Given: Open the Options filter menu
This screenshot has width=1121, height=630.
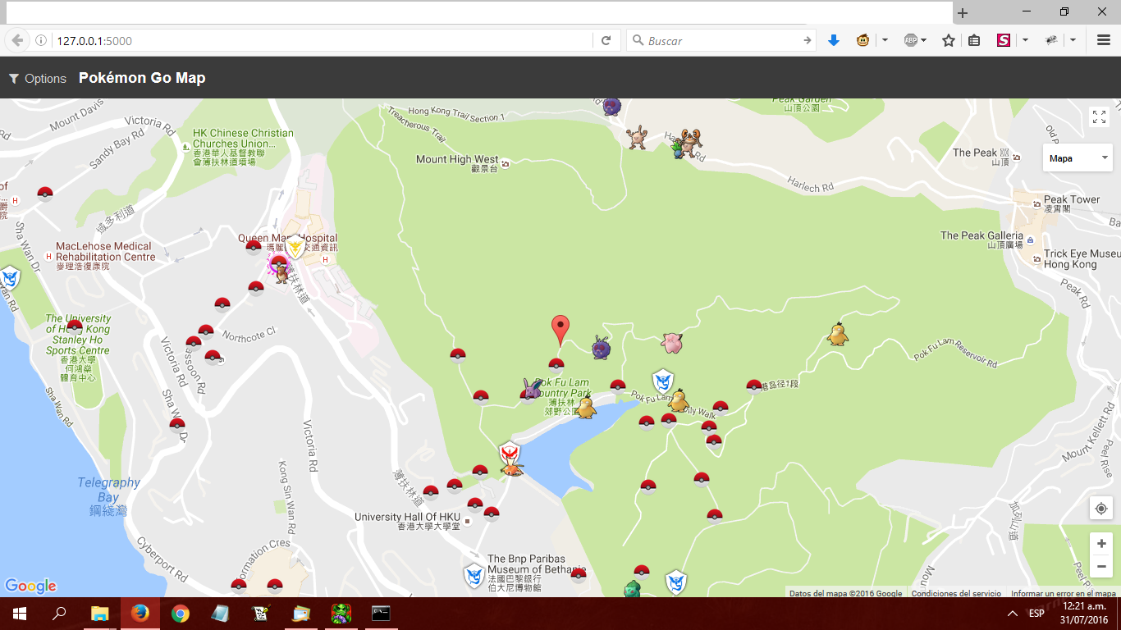Looking at the screenshot, I should tap(37, 78).
